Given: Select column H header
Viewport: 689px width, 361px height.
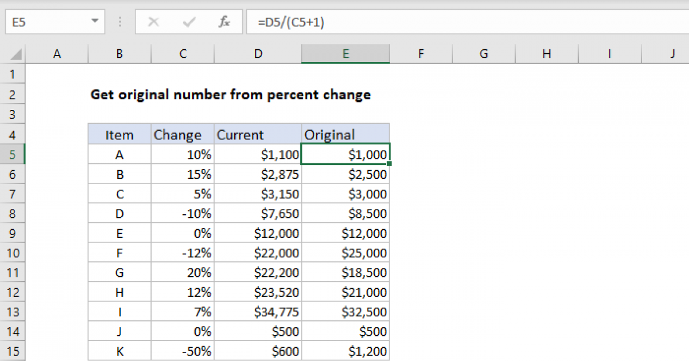Looking at the screenshot, I should [546, 54].
